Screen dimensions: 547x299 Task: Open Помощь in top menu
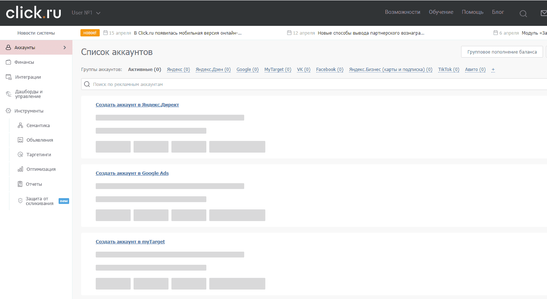click(472, 12)
